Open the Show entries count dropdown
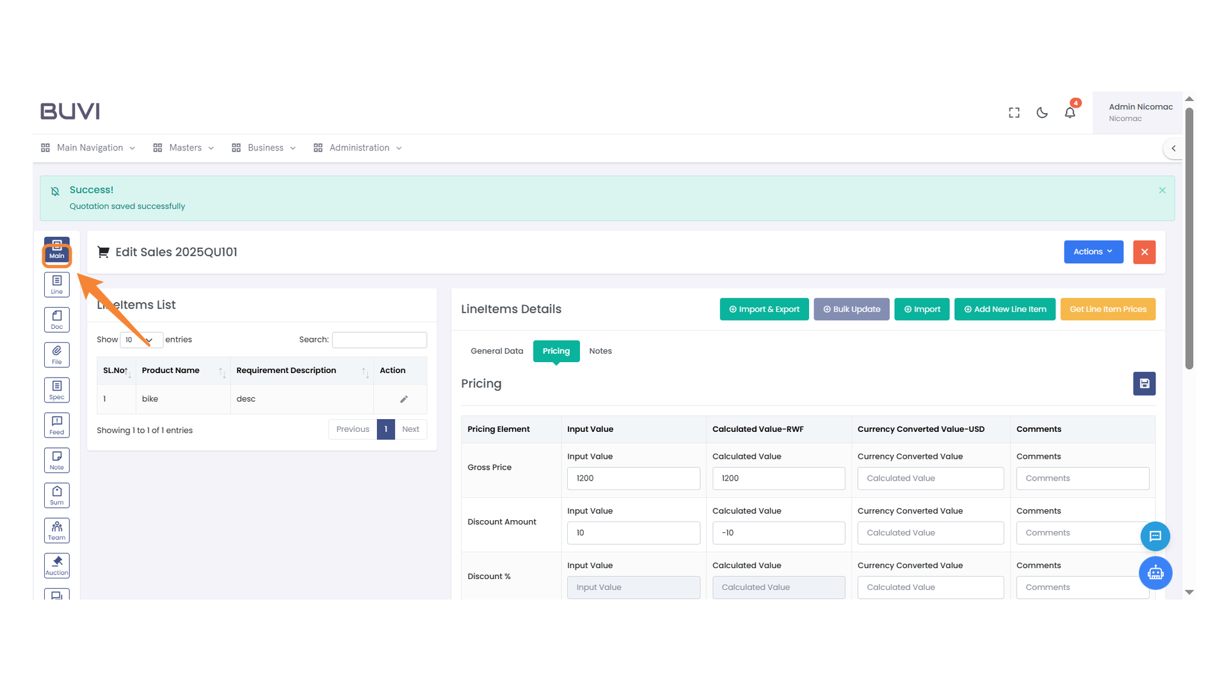Viewport: 1229px width, 691px height. click(141, 340)
